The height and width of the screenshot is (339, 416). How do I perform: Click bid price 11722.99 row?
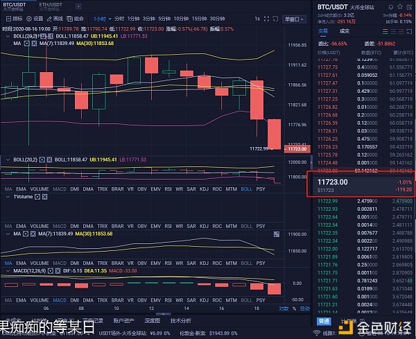365,201
